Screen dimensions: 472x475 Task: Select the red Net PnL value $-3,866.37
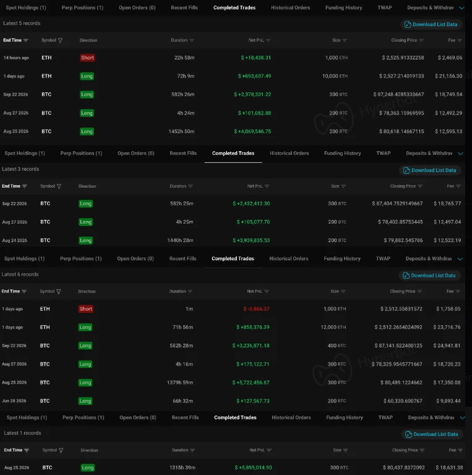[256, 308]
